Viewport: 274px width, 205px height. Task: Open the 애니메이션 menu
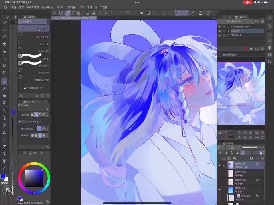(x=48, y=7)
